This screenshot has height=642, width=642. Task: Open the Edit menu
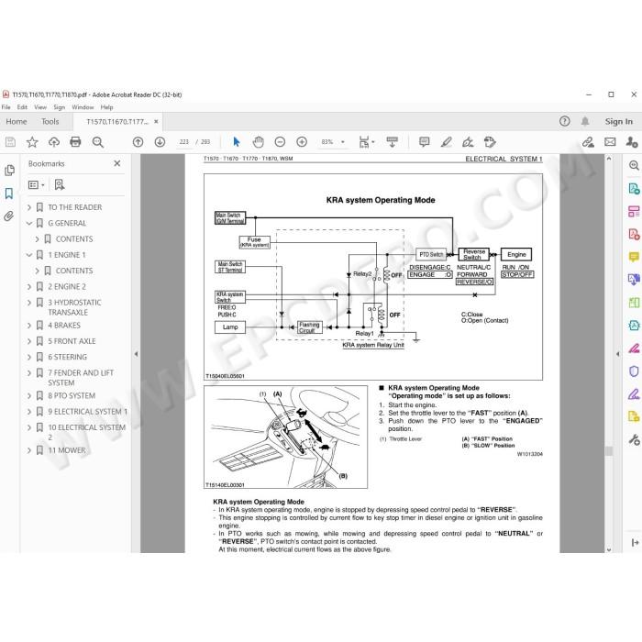[x=22, y=107]
